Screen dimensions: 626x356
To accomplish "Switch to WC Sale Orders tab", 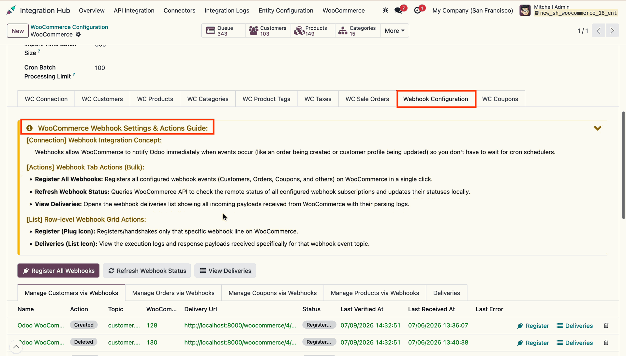I will [x=367, y=99].
